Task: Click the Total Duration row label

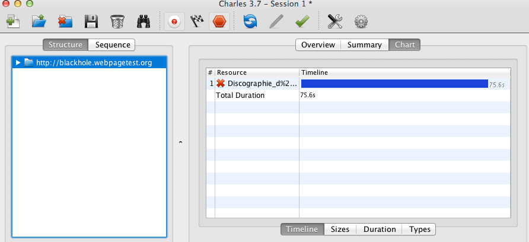Action: coord(240,95)
